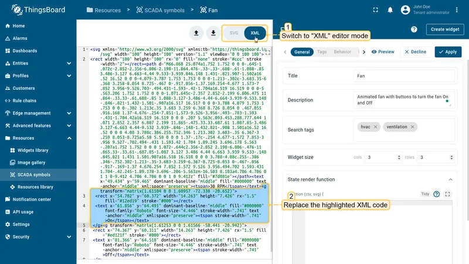Edit the Description text area

403,100
